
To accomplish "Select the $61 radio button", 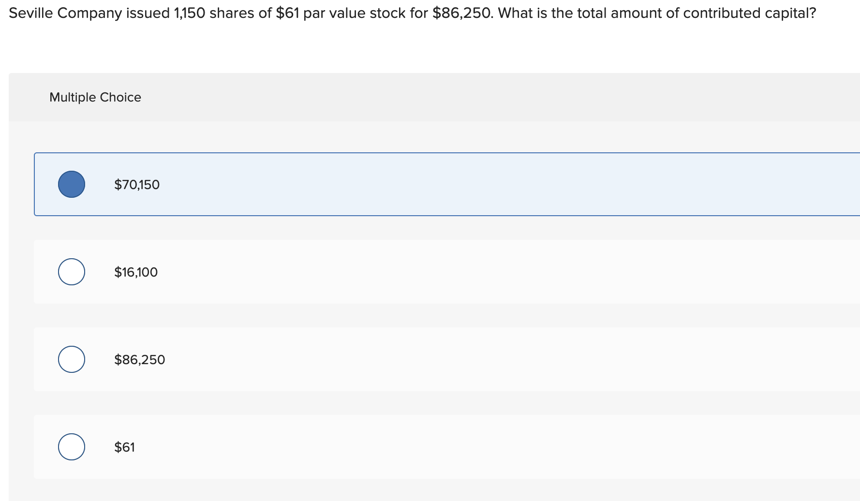I will 71,447.
